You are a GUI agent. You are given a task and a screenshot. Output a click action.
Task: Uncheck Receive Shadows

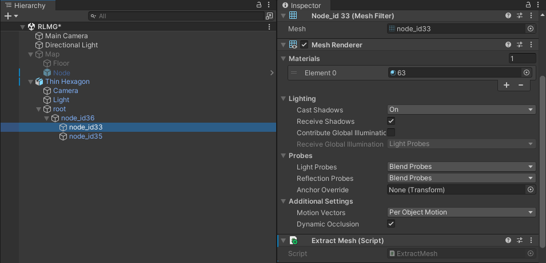click(x=391, y=122)
